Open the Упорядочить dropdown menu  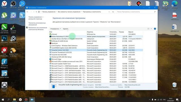click(x=55, y=29)
